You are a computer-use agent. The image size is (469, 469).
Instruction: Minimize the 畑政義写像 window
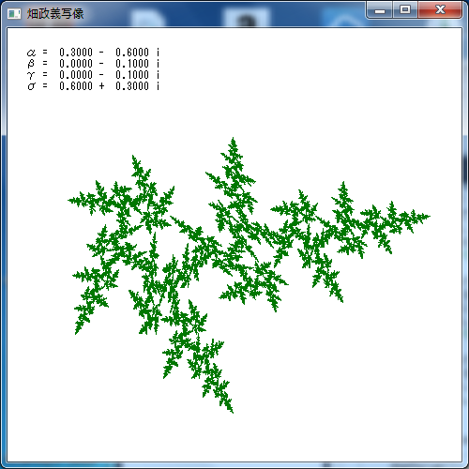tap(380, 10)
